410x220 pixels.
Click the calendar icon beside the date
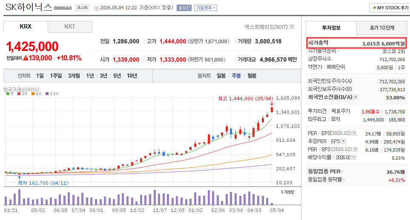click(x=96, y=8)
